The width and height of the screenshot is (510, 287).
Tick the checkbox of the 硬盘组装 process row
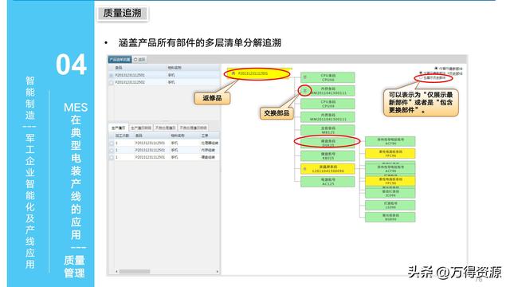pos(112,158)
